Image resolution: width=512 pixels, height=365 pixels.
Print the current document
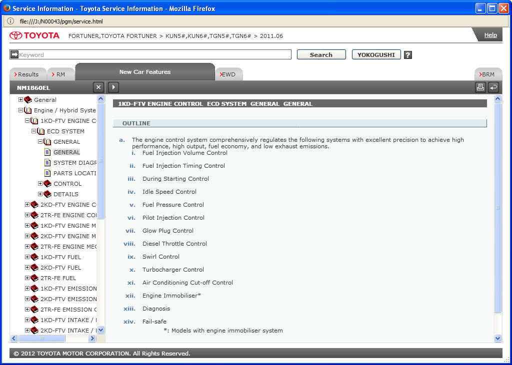480,87
